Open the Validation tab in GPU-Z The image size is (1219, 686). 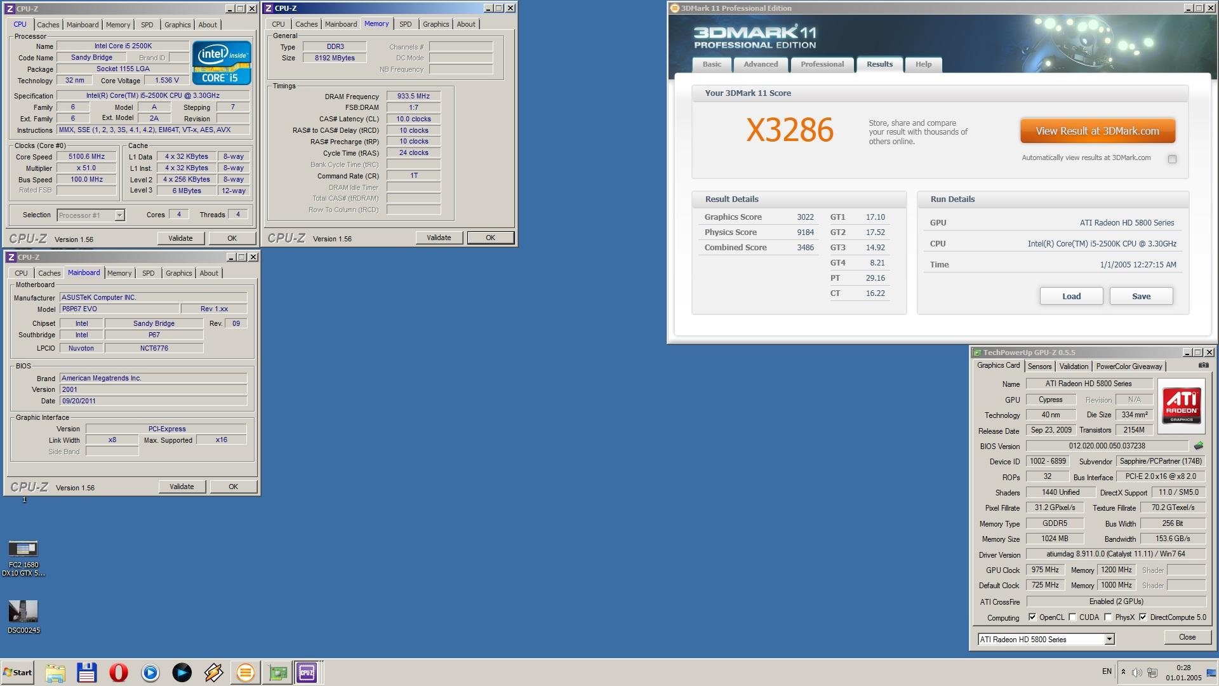tap(1074, 367)
